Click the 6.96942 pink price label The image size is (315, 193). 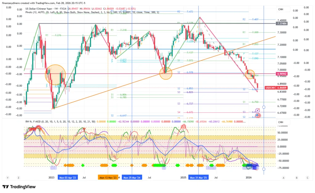point(282,74)
